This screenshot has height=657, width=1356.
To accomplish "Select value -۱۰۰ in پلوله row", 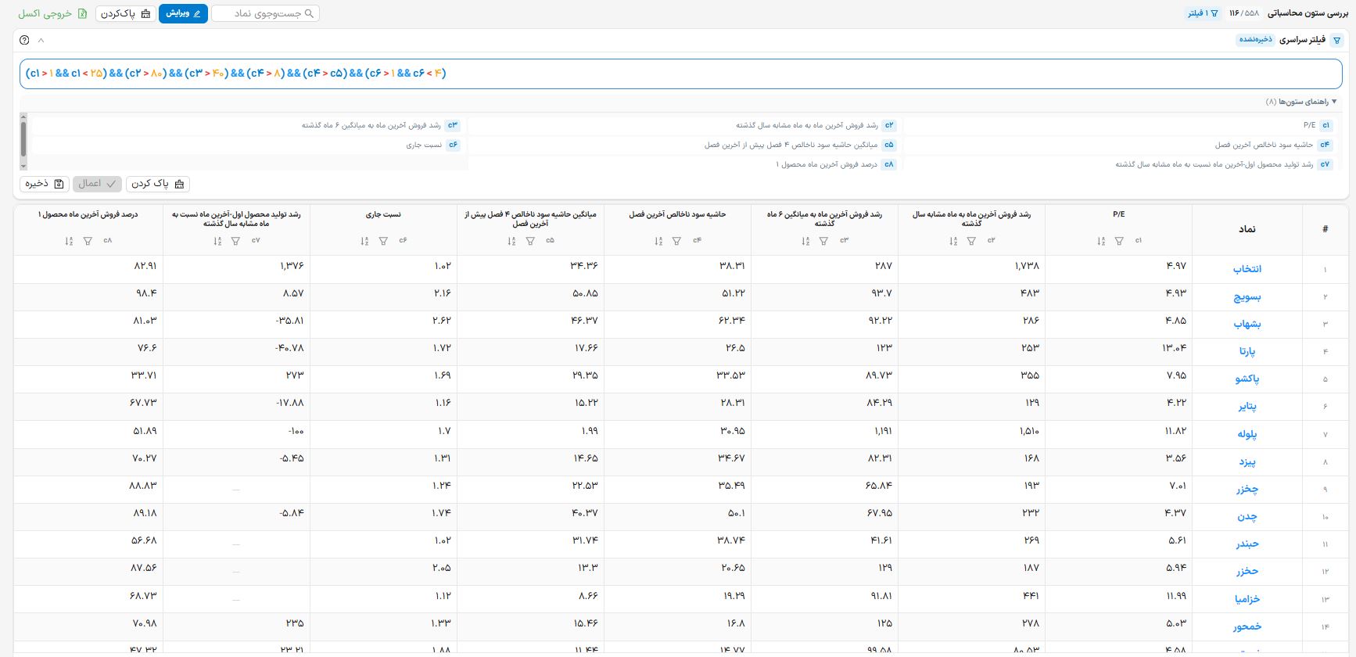I will coord(295,431).
